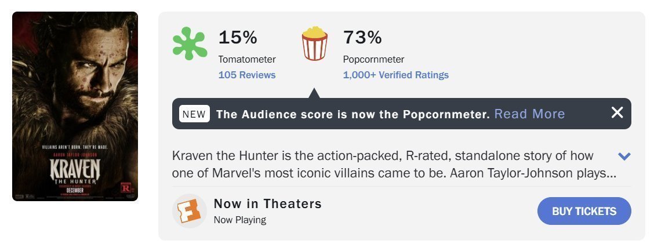Expand the movie synopsis with the chevron
665x251 pixels.
(624, 157)
